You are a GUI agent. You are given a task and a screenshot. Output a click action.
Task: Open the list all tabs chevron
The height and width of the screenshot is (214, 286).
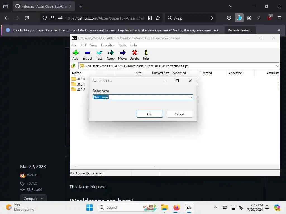(230, 6)
